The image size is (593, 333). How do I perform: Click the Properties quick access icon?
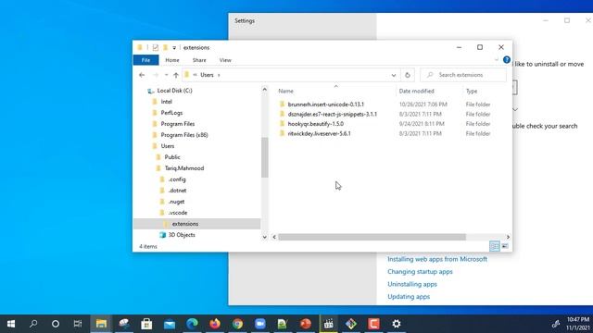[156, 47]
